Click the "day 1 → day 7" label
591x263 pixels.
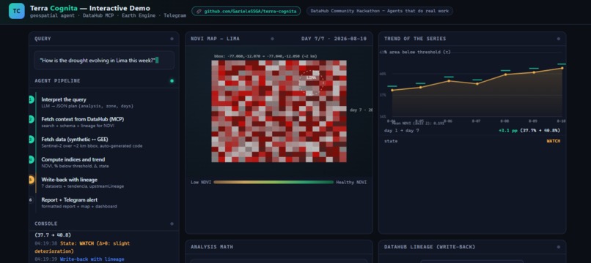tap(401, 130)
